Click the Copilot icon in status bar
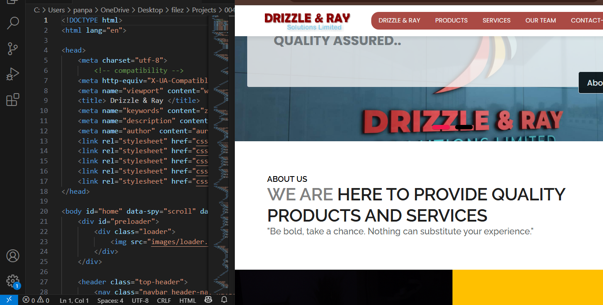The image size is (603, 305). pyautogui.click(x=208, y=300)
